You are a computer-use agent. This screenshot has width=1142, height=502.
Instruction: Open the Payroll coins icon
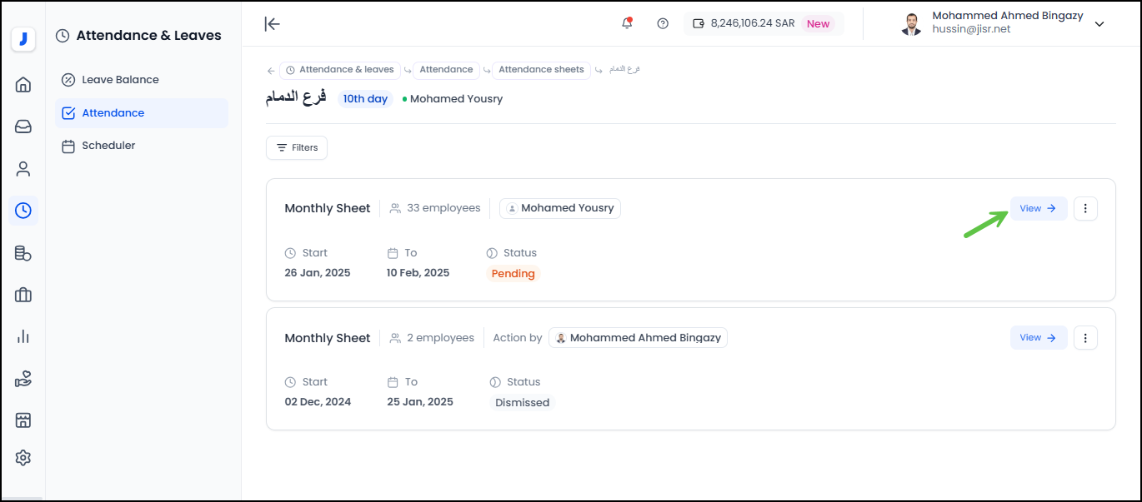click(x=23, y=253)
